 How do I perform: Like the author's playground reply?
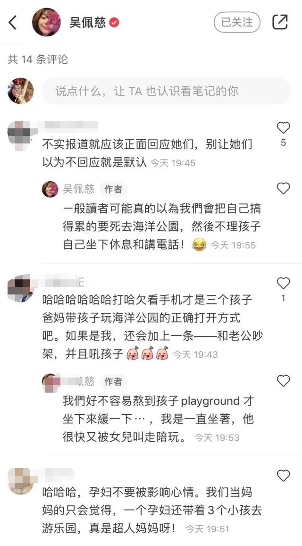click(x=283, y=381)
